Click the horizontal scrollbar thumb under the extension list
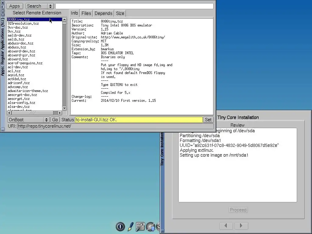312x234 pixels. click(x=32, y=113)
